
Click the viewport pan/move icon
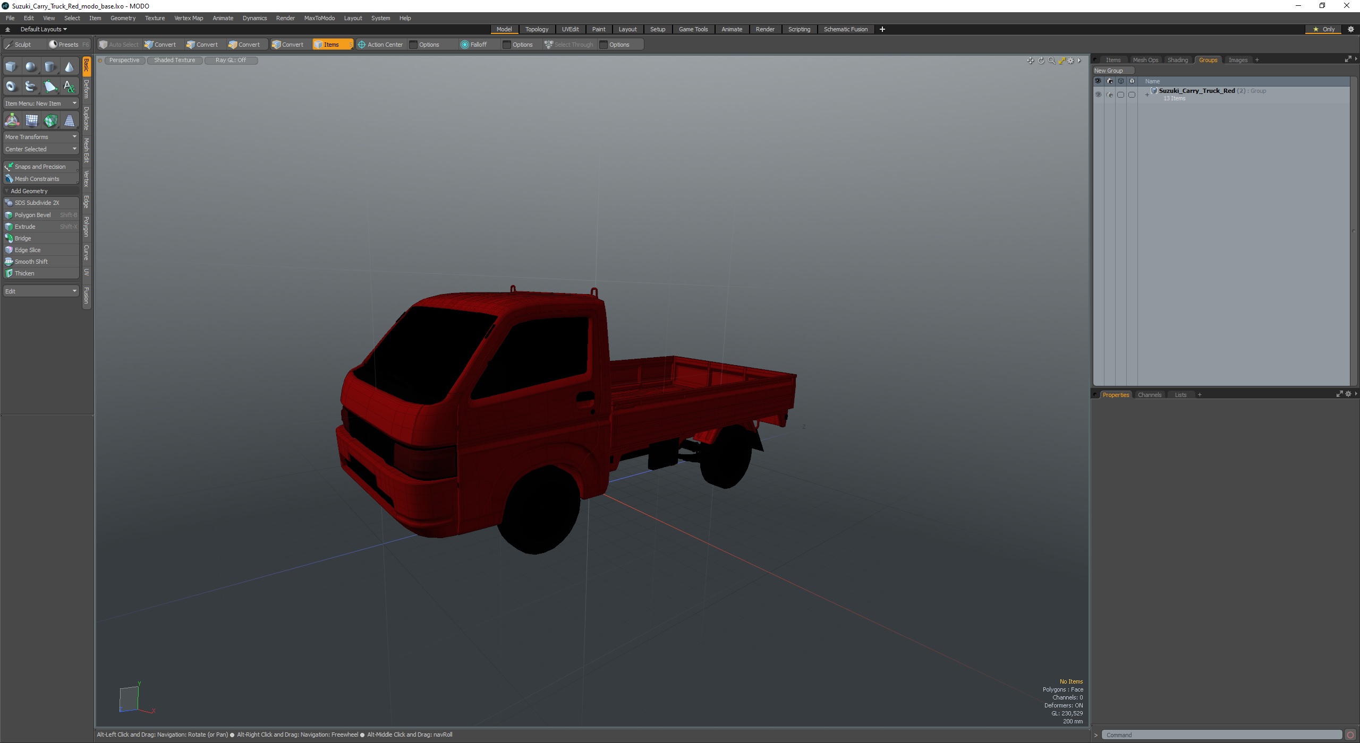pos(1030,61)
